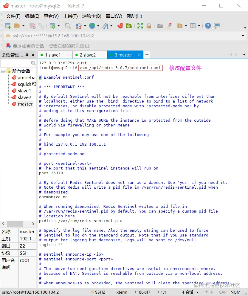Click the Open session folder icon
Viewport: 248px width, 296px height.
pos(17,26)
